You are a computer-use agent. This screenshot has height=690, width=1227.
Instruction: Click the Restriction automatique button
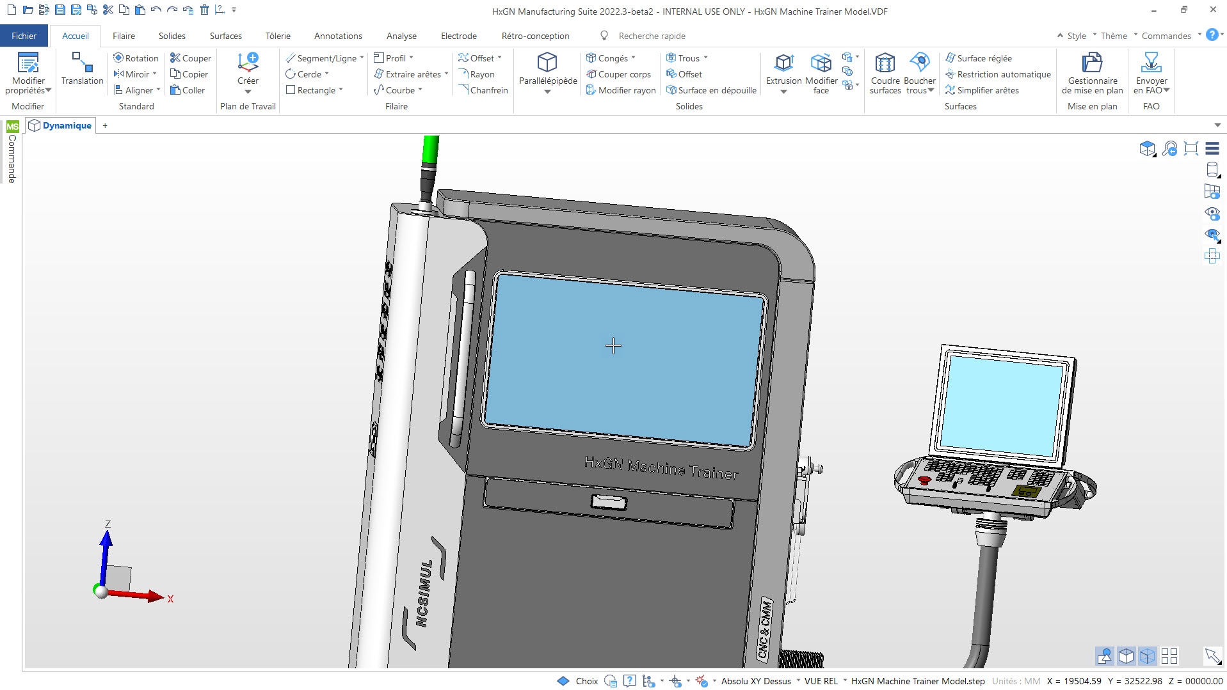pos(998,74)
